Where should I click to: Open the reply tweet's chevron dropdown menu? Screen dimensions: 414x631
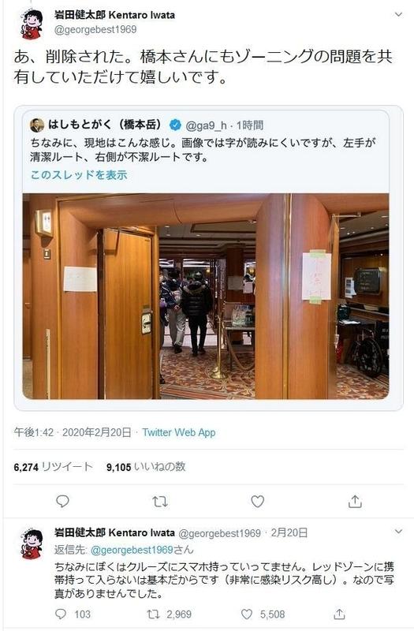point(398,532)
